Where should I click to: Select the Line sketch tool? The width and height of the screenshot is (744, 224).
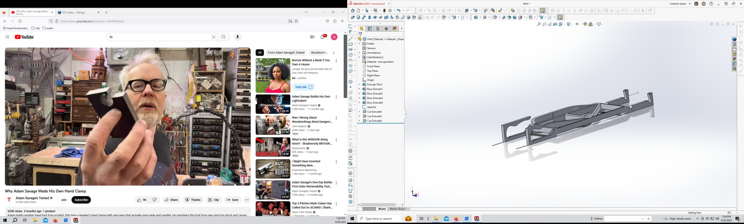351,39
